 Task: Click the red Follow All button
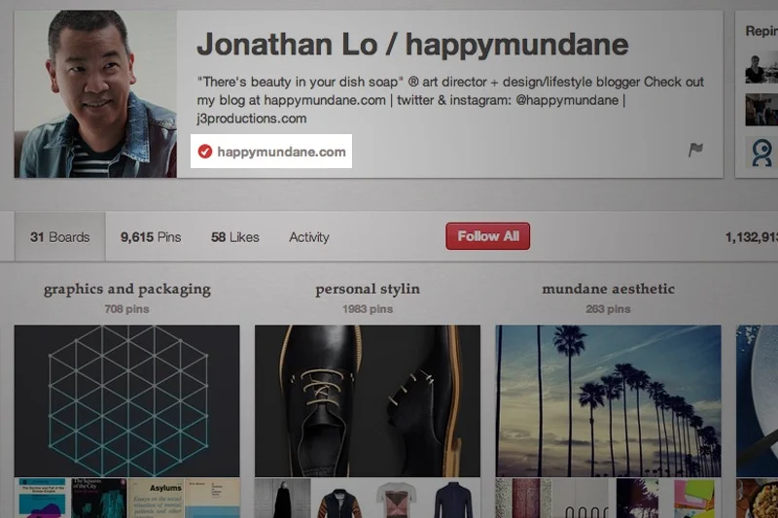point(488,236)
